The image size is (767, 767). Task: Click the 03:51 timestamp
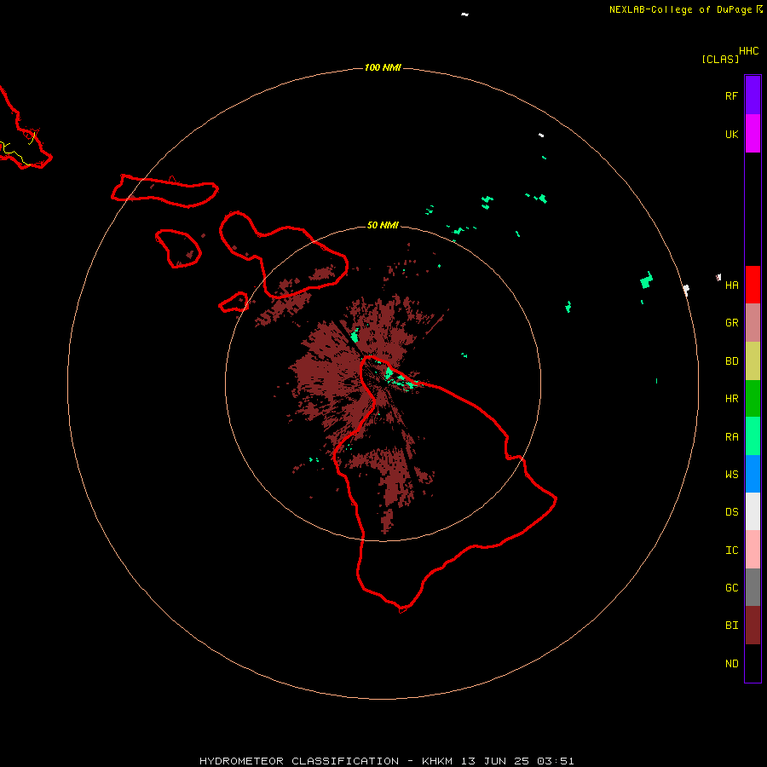click(555, 761)
